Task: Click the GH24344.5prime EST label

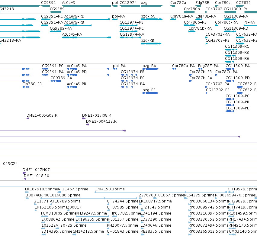Action: pyautogui.click(x=123, y=201)
